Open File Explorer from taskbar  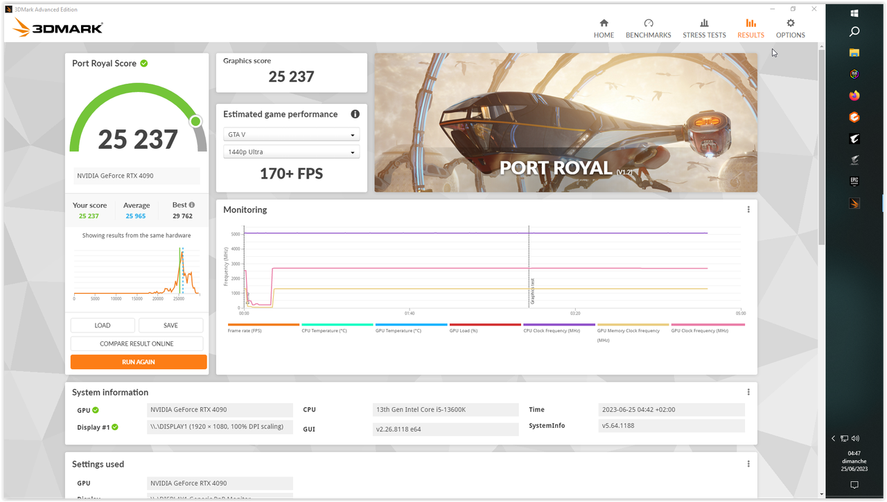(x=854, y=53)
